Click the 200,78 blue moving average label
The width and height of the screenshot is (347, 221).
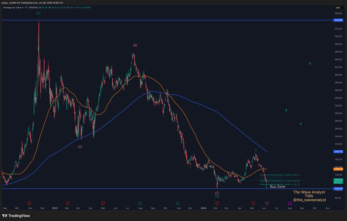(338, 151)
